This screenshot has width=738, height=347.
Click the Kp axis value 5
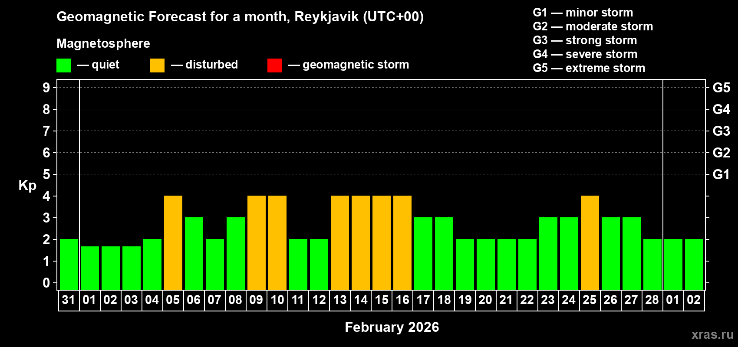46,174
